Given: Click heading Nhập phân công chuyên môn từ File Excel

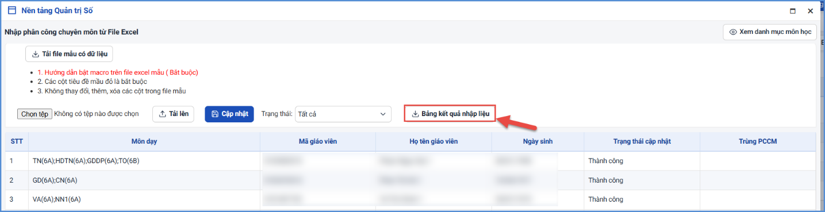Looking at the screenshot, I should tap(71, 32).
